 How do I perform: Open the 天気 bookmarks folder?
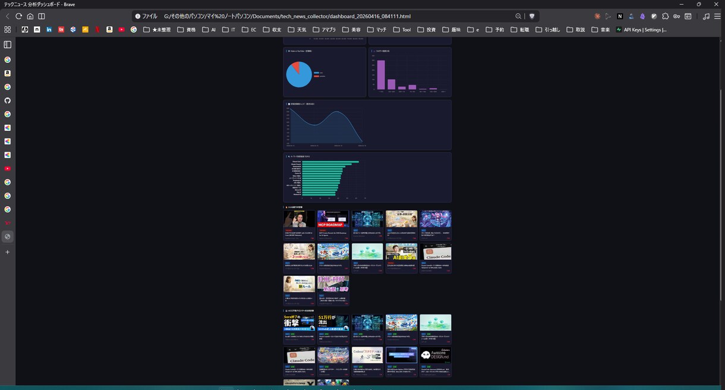pyautogui.click(x=297, y=29)
